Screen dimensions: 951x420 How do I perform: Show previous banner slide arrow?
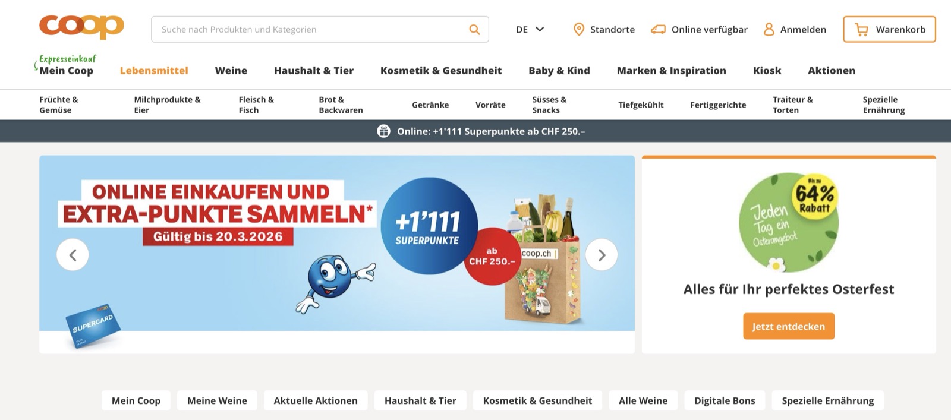click(x=73, y=255)
